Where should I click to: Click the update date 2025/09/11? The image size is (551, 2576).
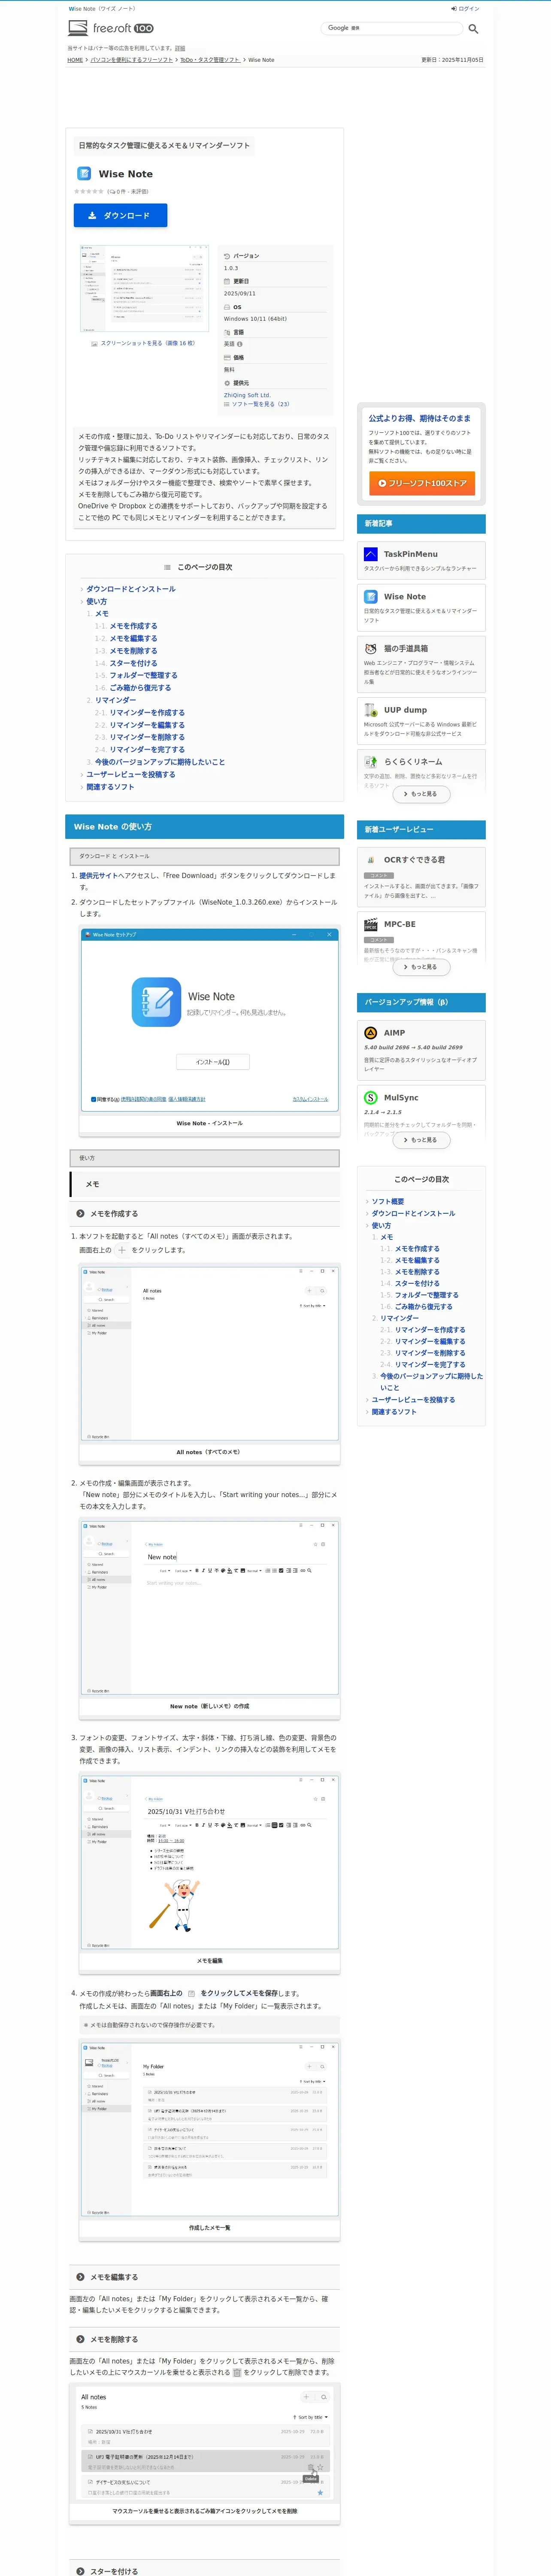[240, 294]
